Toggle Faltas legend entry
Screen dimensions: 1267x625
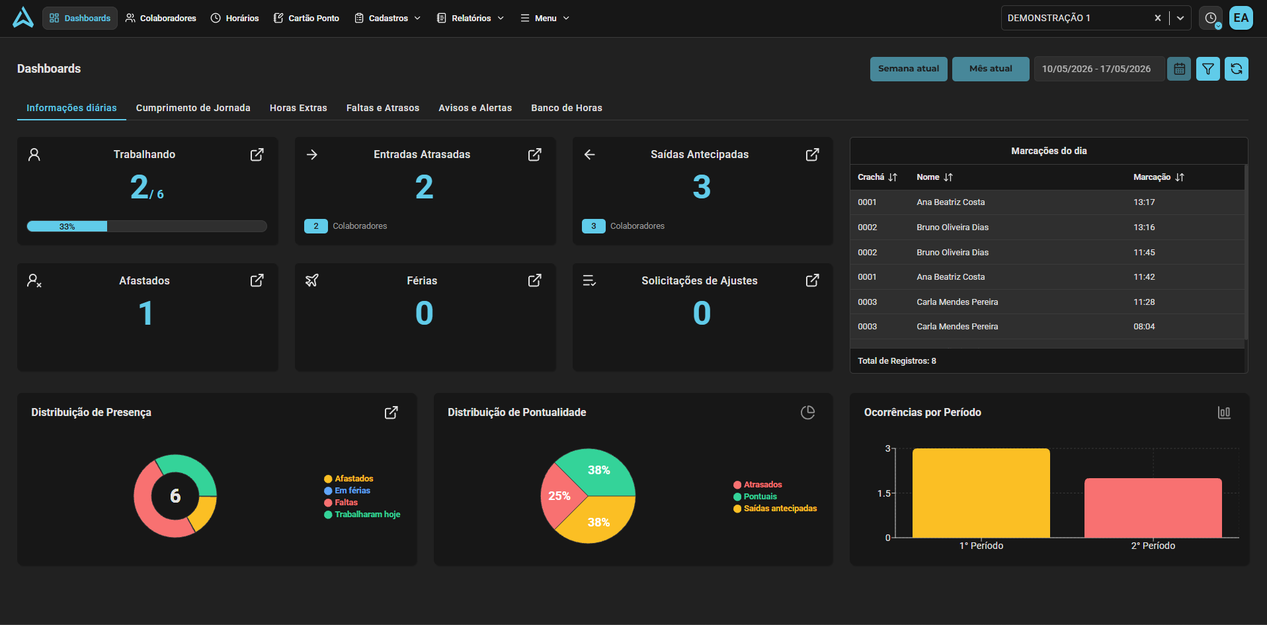click(341, 503)
